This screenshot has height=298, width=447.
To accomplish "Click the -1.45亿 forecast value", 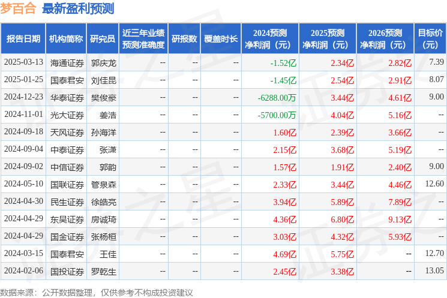I will coord(283,80).
